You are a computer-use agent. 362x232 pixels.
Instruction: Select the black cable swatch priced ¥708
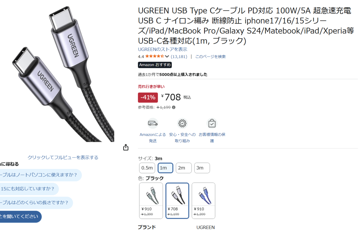177,200
